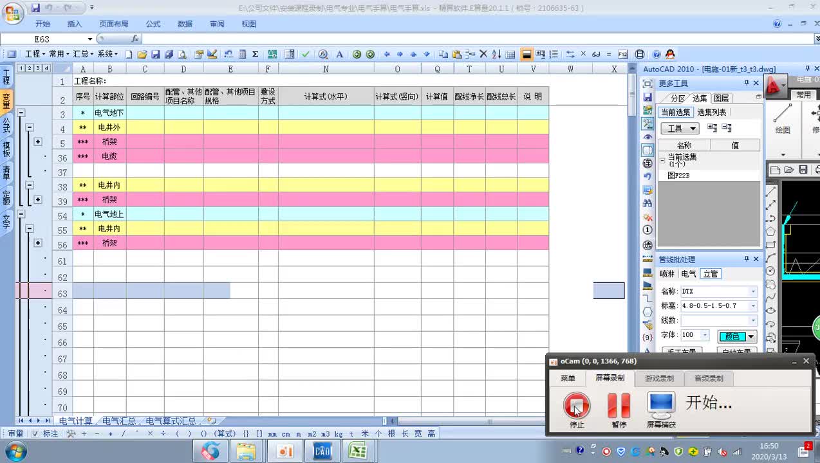Open the 汇总 dropdown menu
820x463 pixels.
83,55
